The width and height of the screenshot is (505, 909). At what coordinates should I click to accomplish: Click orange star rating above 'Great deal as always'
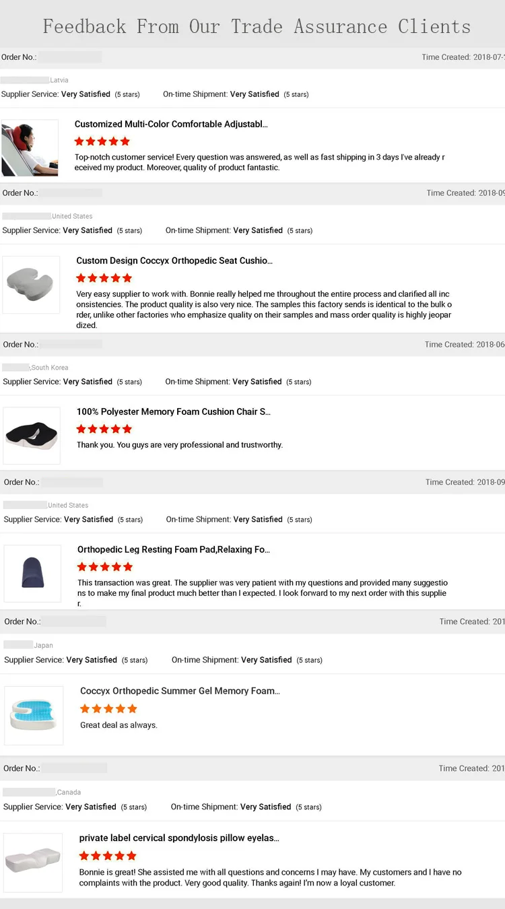[x=108, y=708]
